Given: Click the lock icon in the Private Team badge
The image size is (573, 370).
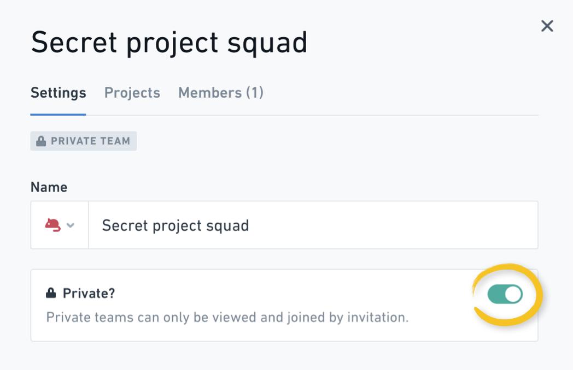Looking at the screenshot, I should tap(41, 141).
